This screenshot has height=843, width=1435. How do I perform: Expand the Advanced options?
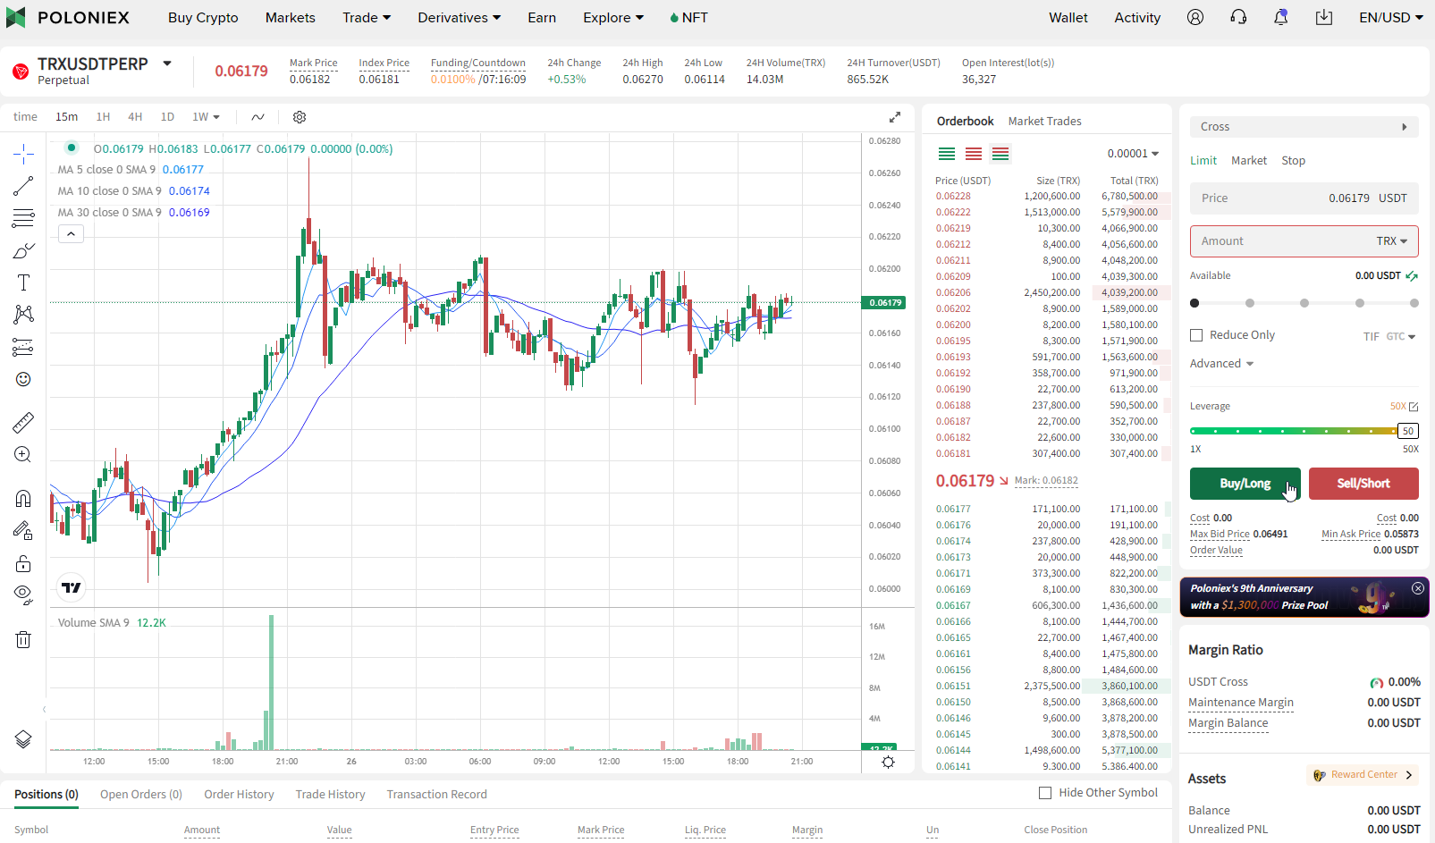[1221, 364]
